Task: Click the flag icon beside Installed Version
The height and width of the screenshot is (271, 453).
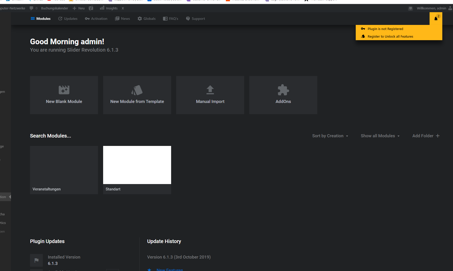Action: click(x=36, y=260)
